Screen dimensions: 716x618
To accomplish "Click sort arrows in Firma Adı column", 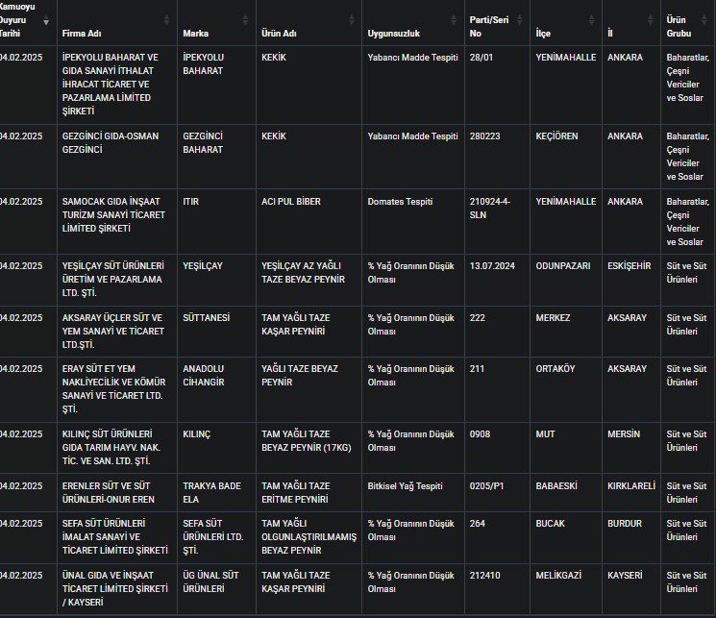I will tap(167, 20).
